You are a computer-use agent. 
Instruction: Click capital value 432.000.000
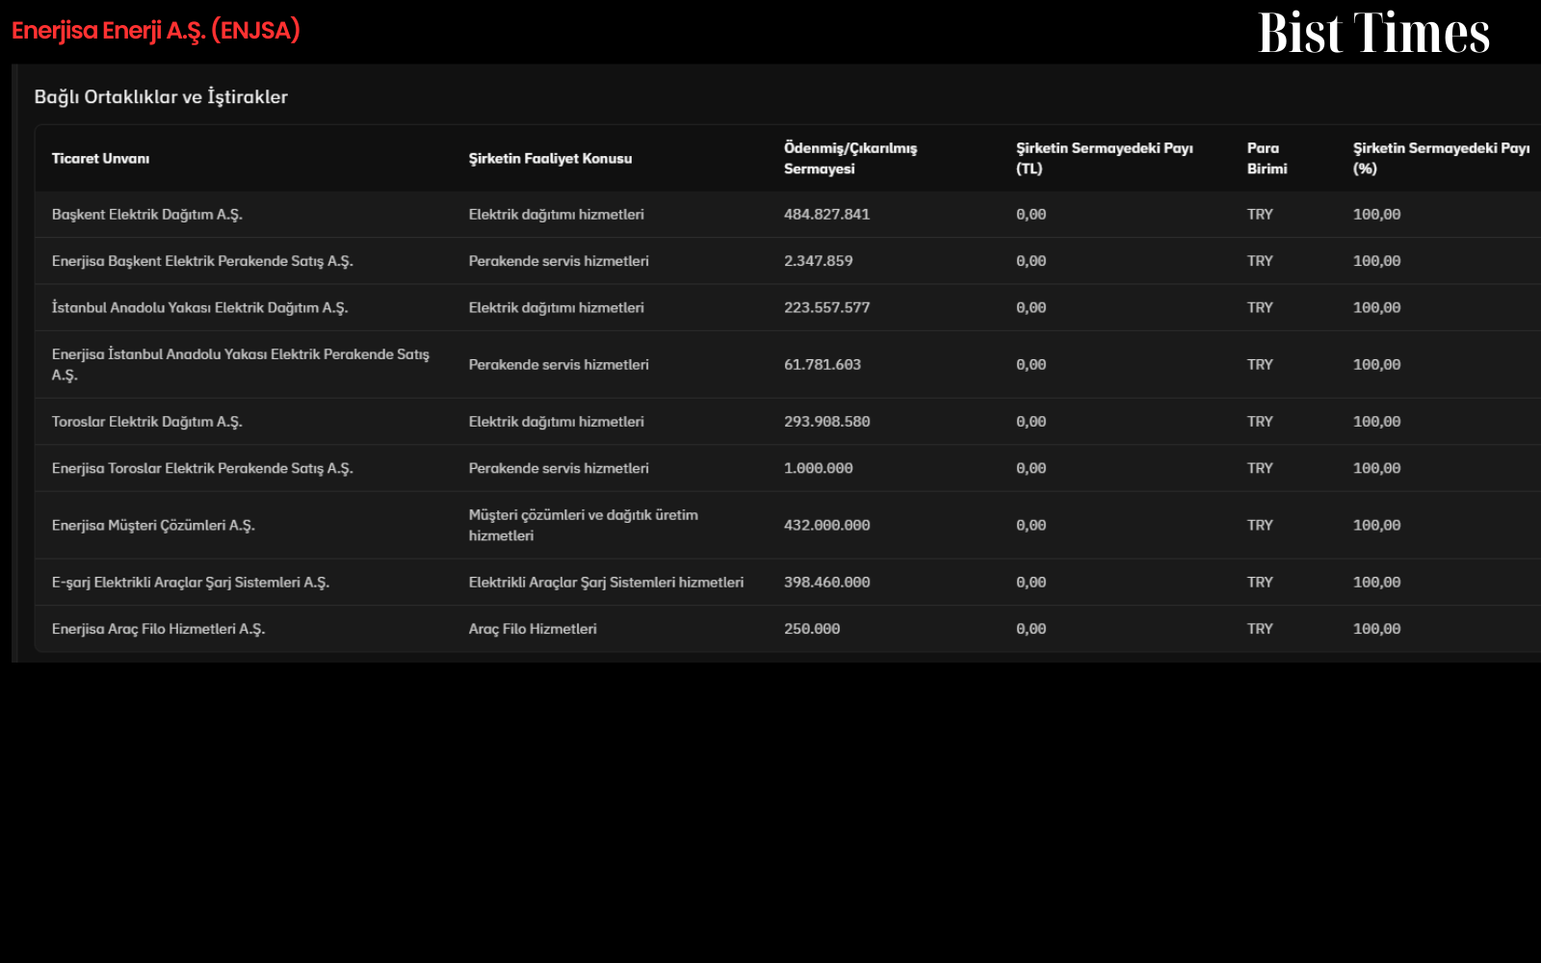click(826, 526)
